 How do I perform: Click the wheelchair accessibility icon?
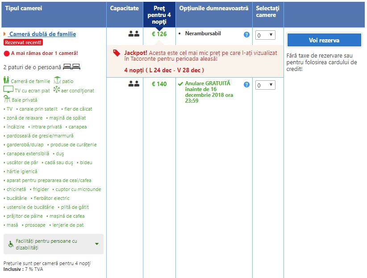[x=11, y=244]
